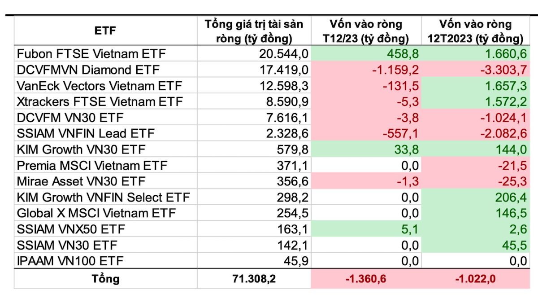Click the ETF column header
Screen dimensions: 538x303
pyautogui.click(x=105, y=31)
